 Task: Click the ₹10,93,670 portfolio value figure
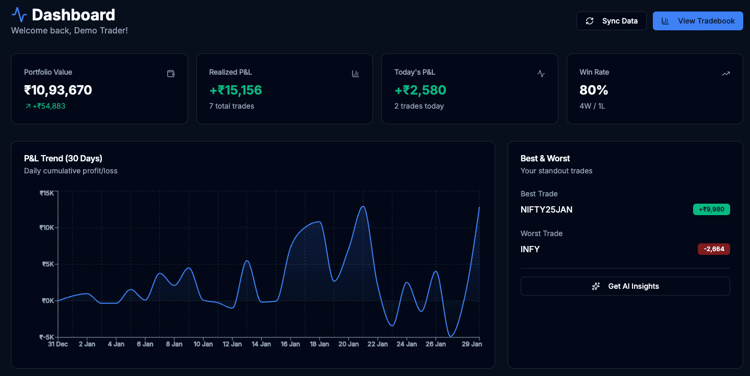pos(58,90)
